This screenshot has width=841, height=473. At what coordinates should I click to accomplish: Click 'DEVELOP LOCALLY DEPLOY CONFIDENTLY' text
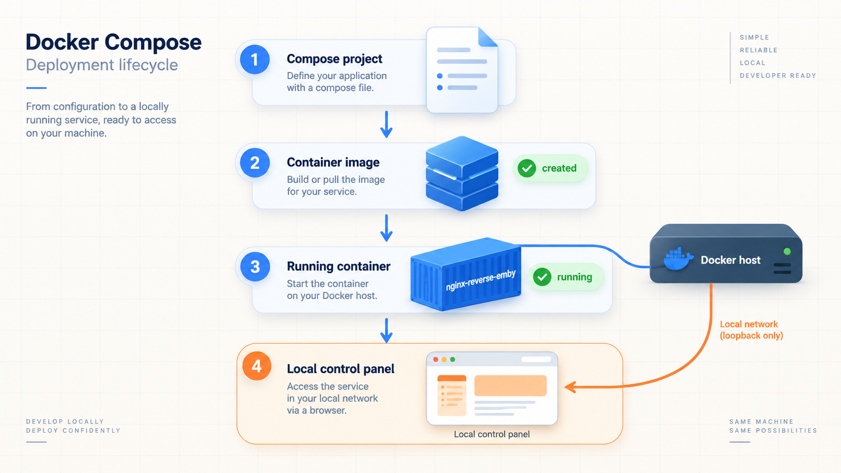(73, 426)
